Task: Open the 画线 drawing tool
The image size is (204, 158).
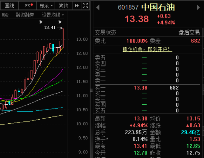Action: click(x=9, y=6)
